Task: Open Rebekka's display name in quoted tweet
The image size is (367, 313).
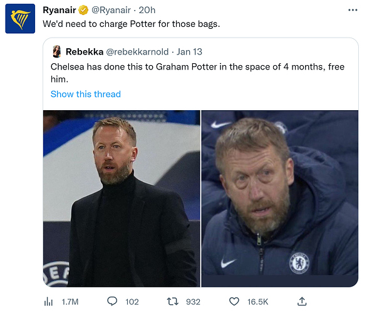Action: (x=85, y=52)
